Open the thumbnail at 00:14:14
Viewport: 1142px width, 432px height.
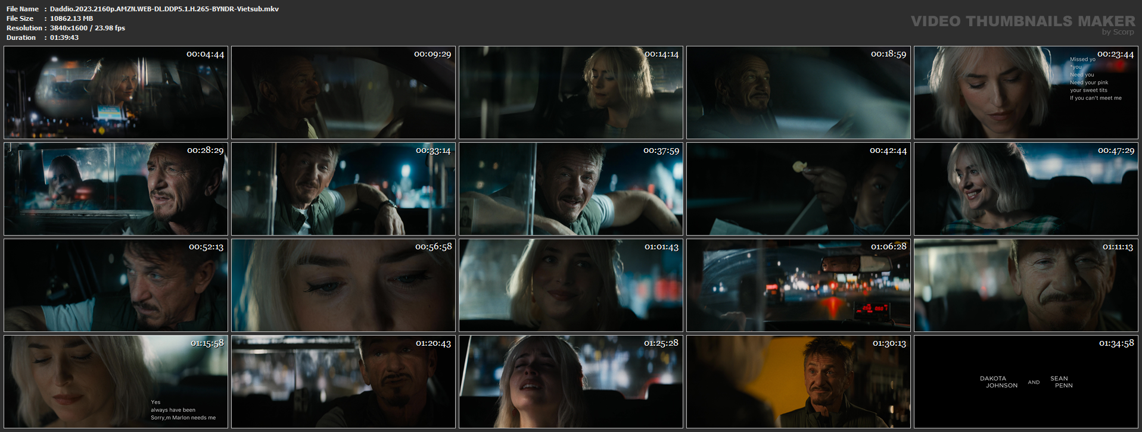(571, 92)
